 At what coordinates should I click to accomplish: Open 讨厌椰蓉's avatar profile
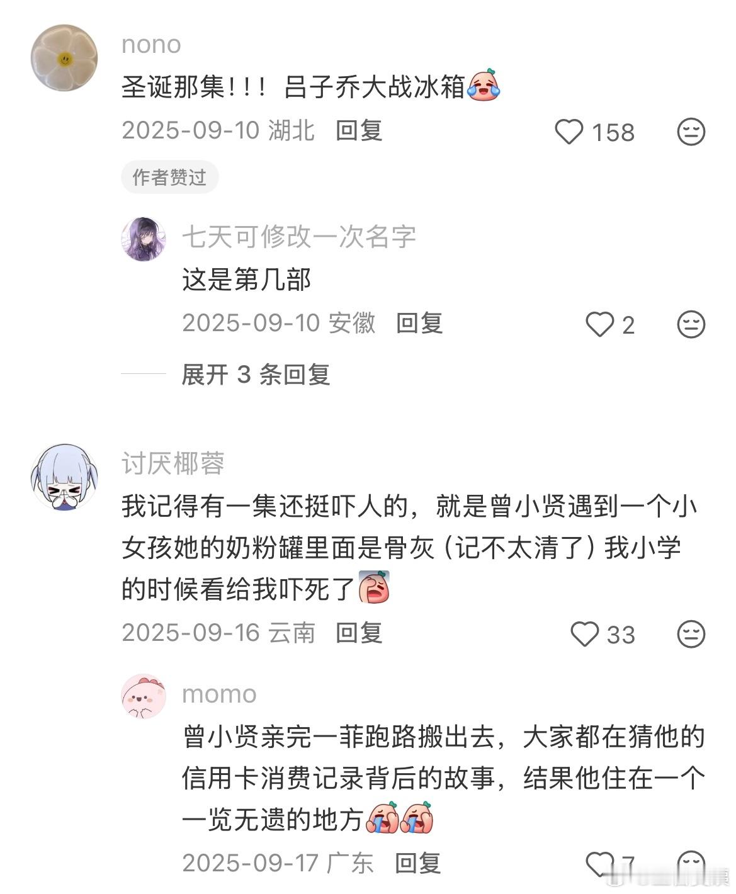64,477
